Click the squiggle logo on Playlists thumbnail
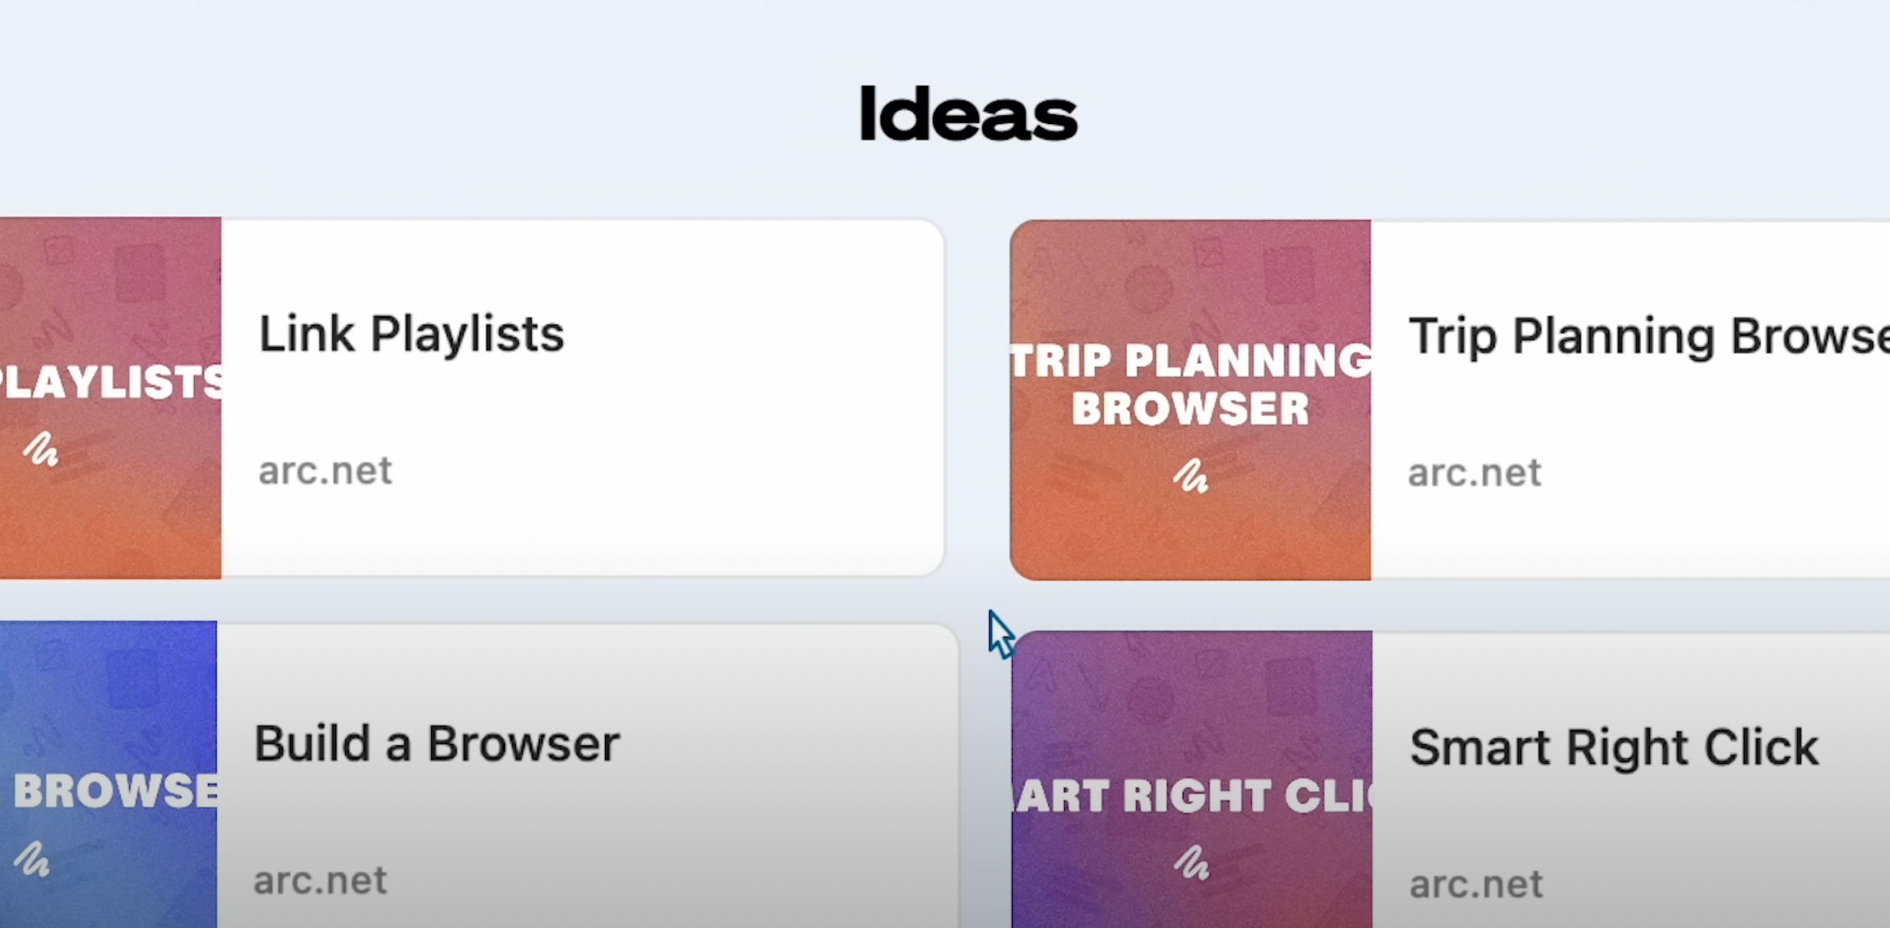Screen dimensions: 1890x928 (40, 449)
